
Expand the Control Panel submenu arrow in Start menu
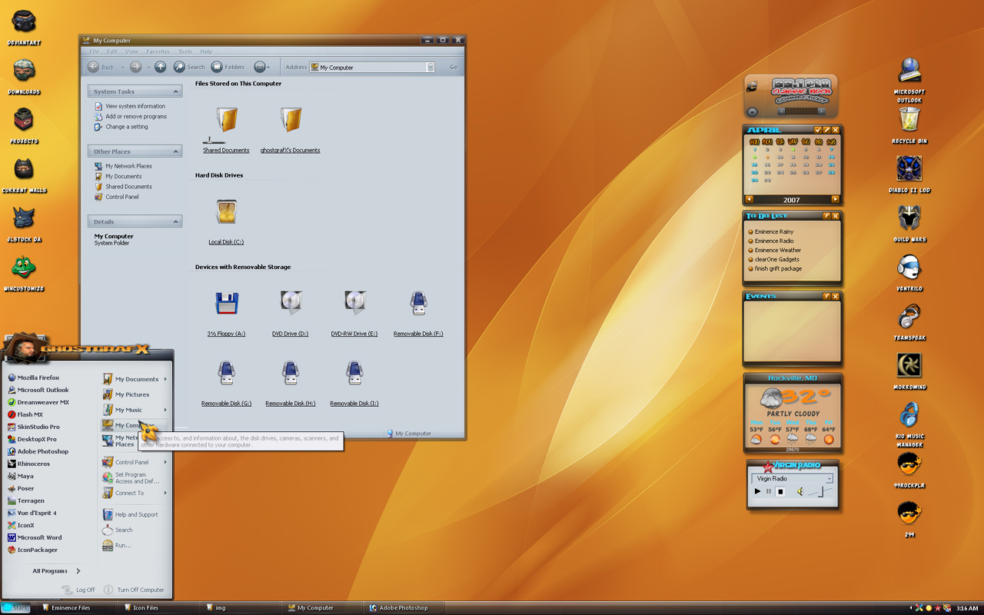pos(165,462)
